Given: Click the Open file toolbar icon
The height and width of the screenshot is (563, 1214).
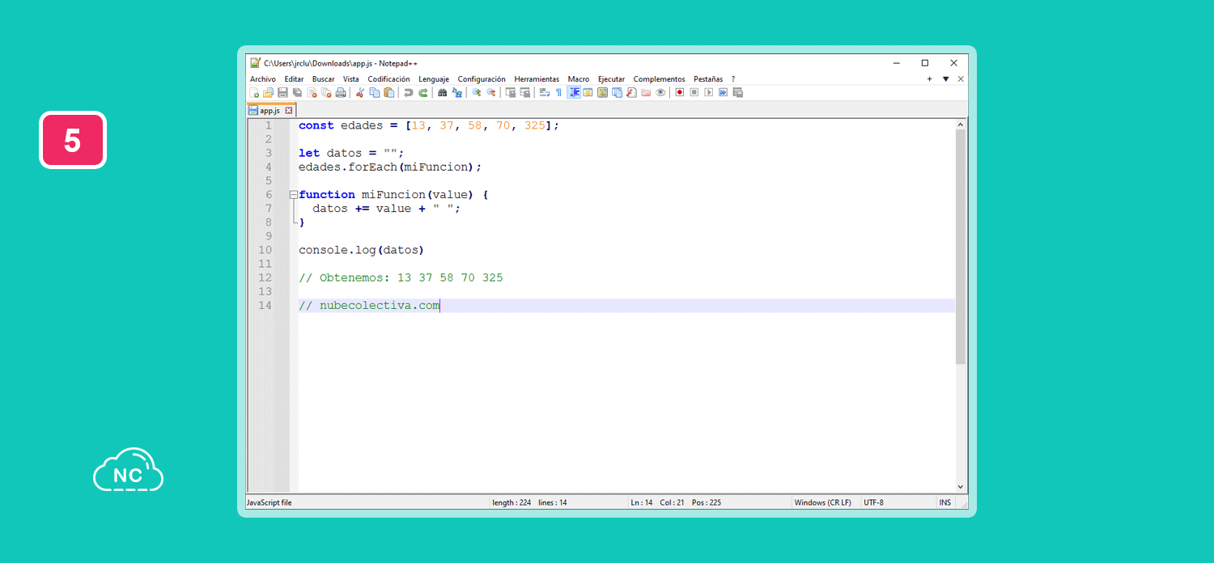Looking at the screenshot, I should coord(268,92).
